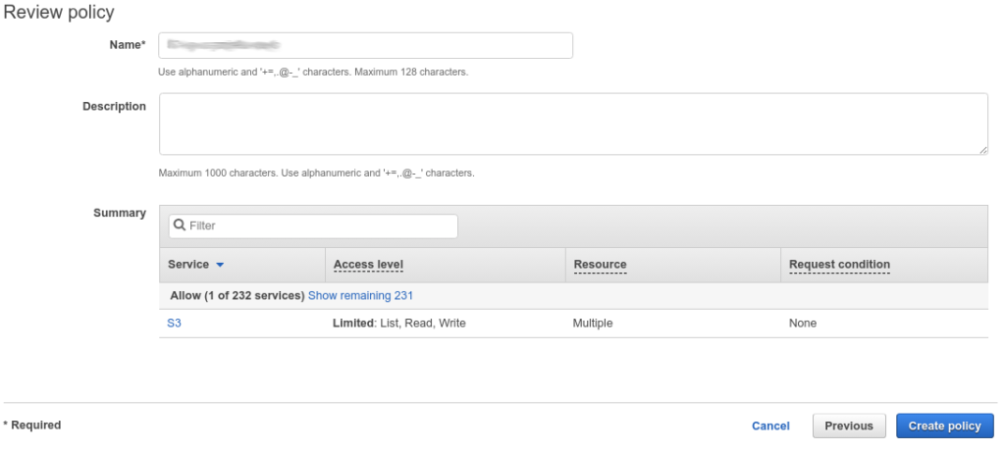Click the Description box resize handle

982,150
